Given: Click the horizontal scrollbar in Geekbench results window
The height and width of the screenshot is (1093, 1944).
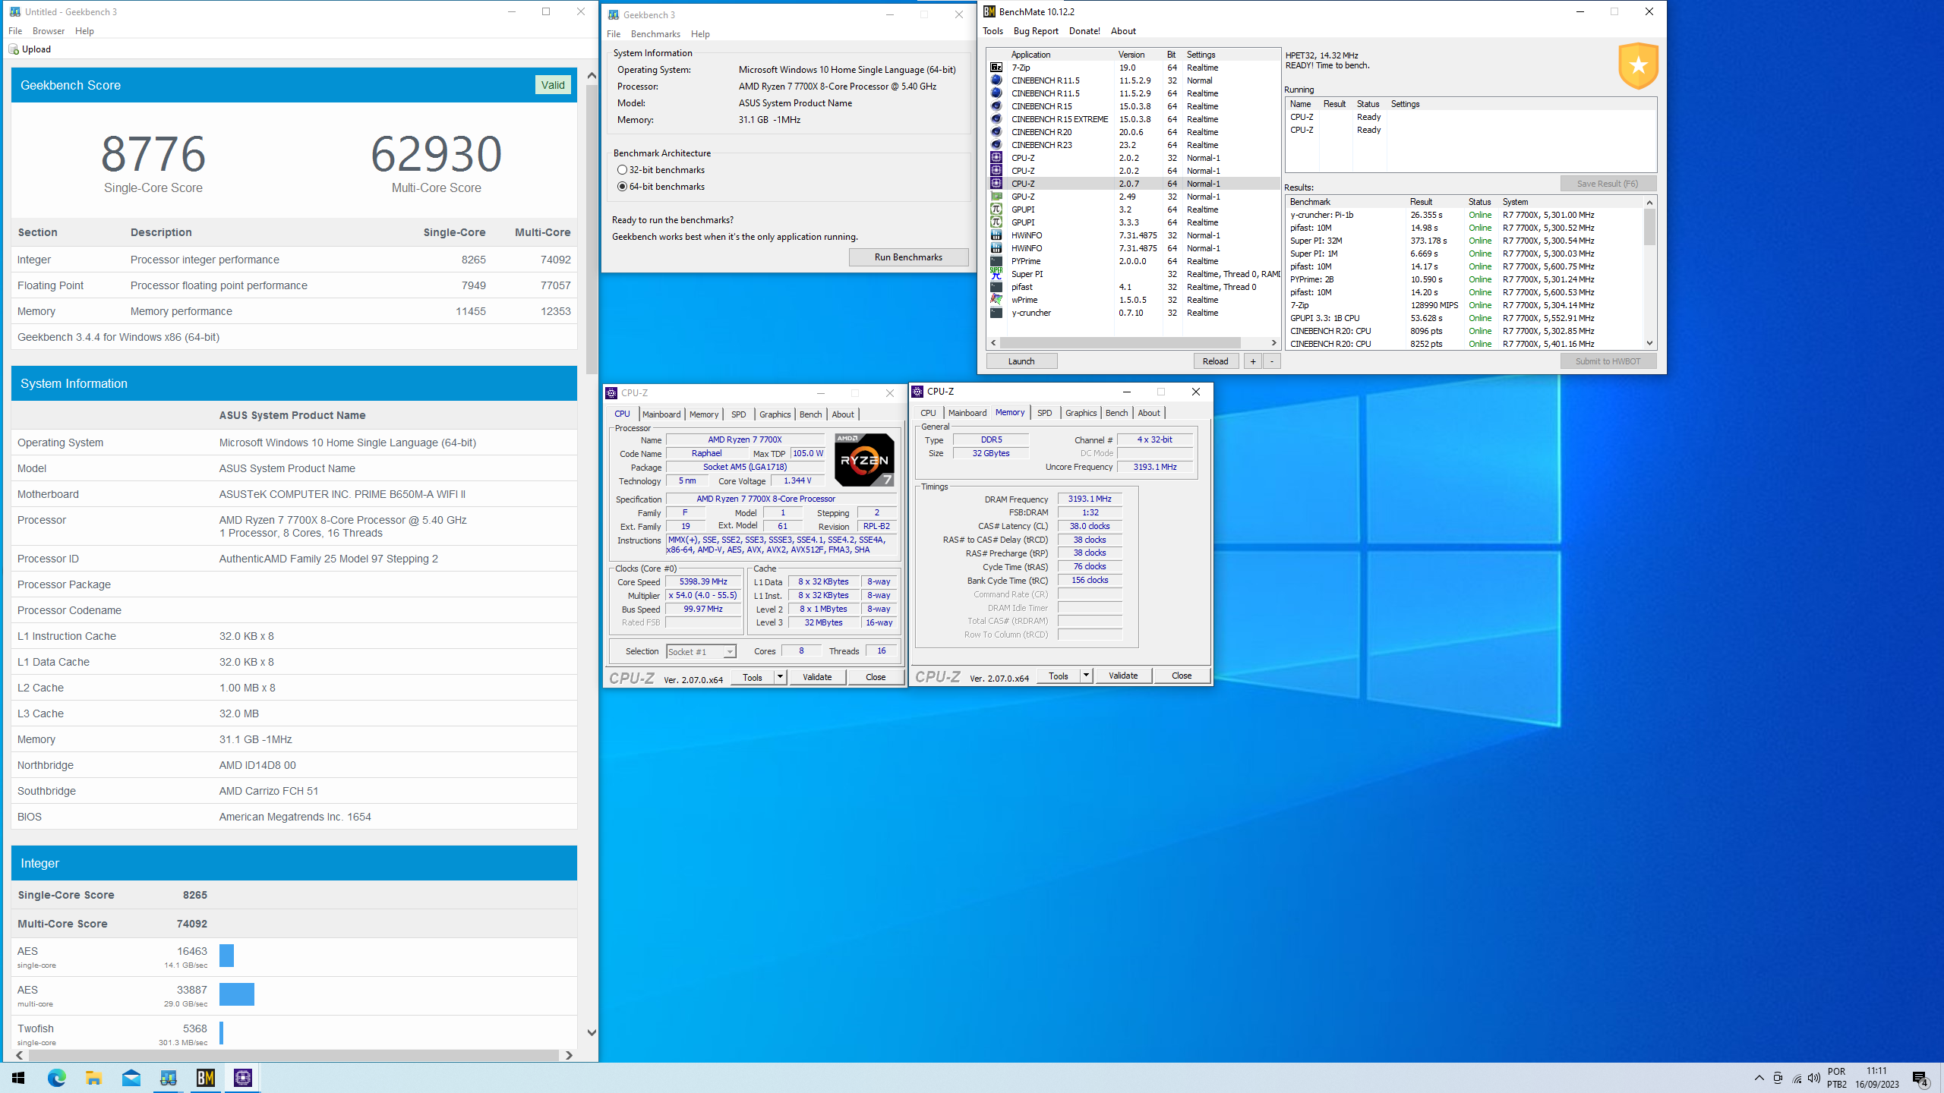Looking at the screenshot, I should tap(292, 1055).
